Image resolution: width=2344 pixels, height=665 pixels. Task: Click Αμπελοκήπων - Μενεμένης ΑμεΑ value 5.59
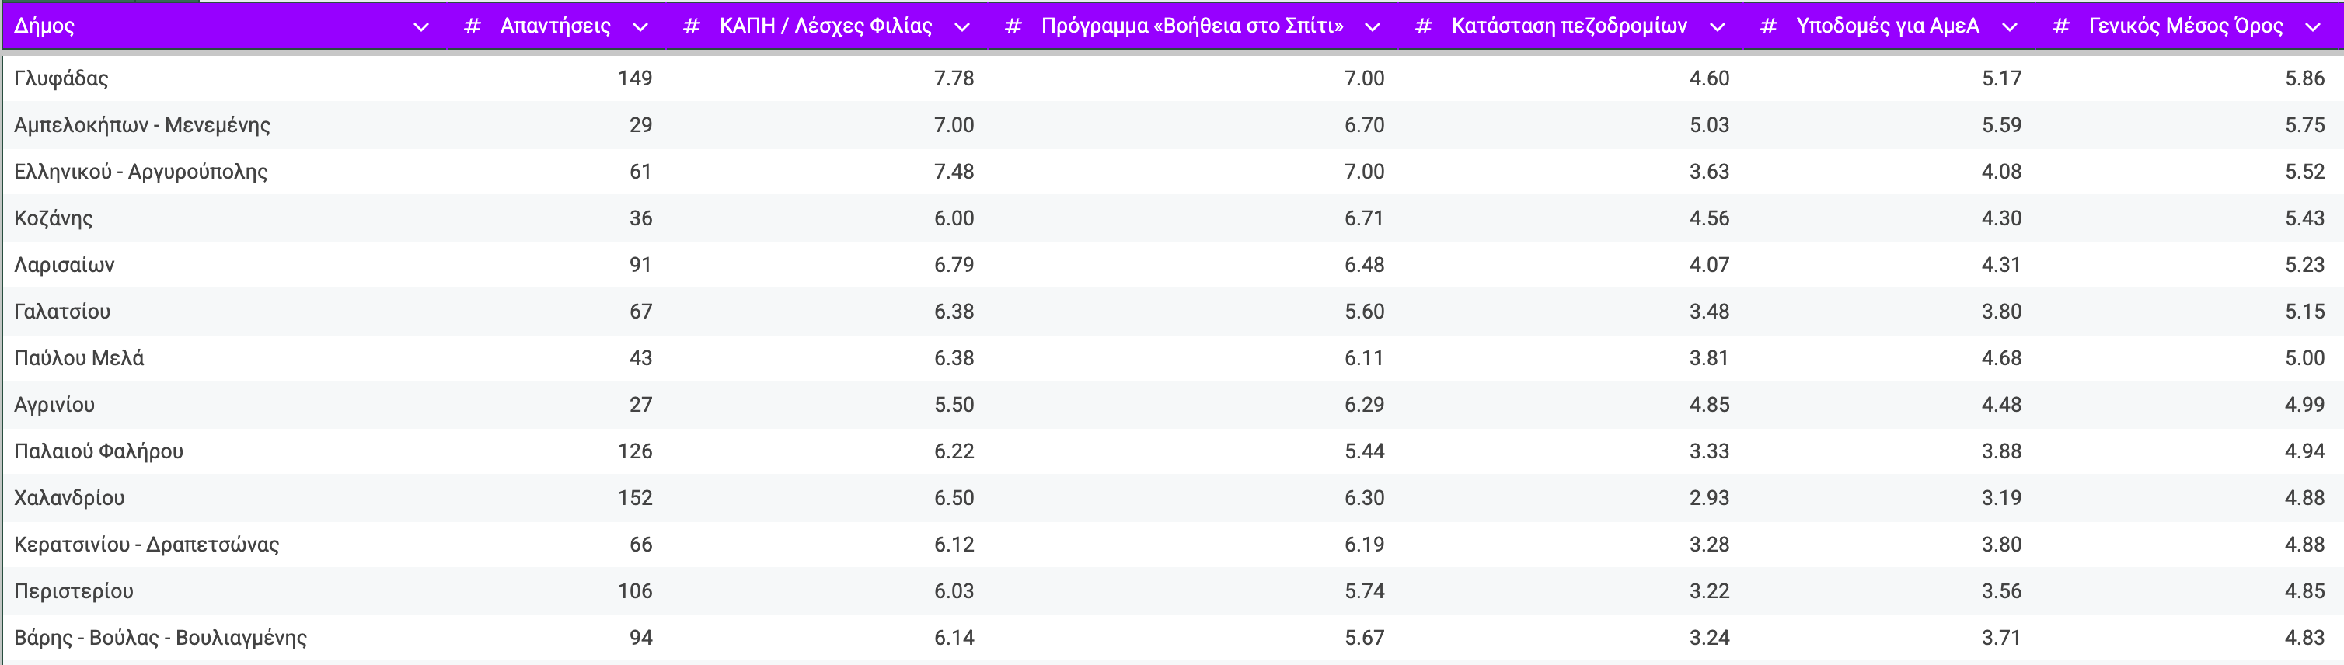click(x=2001, y=124)
